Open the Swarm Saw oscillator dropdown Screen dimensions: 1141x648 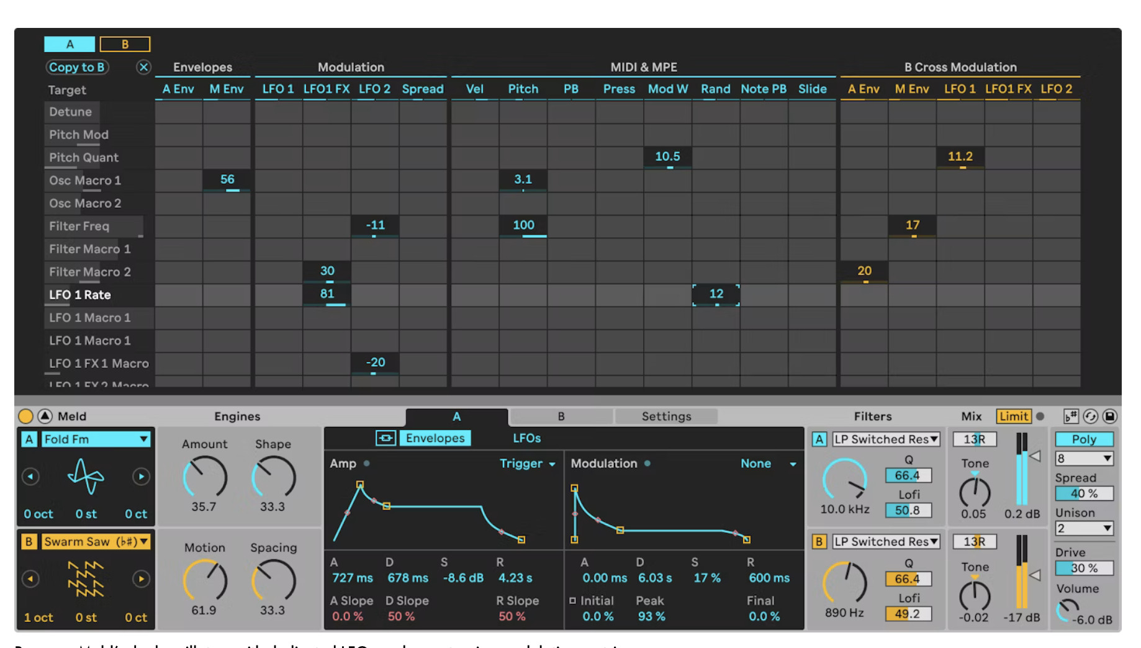[96, 542]
